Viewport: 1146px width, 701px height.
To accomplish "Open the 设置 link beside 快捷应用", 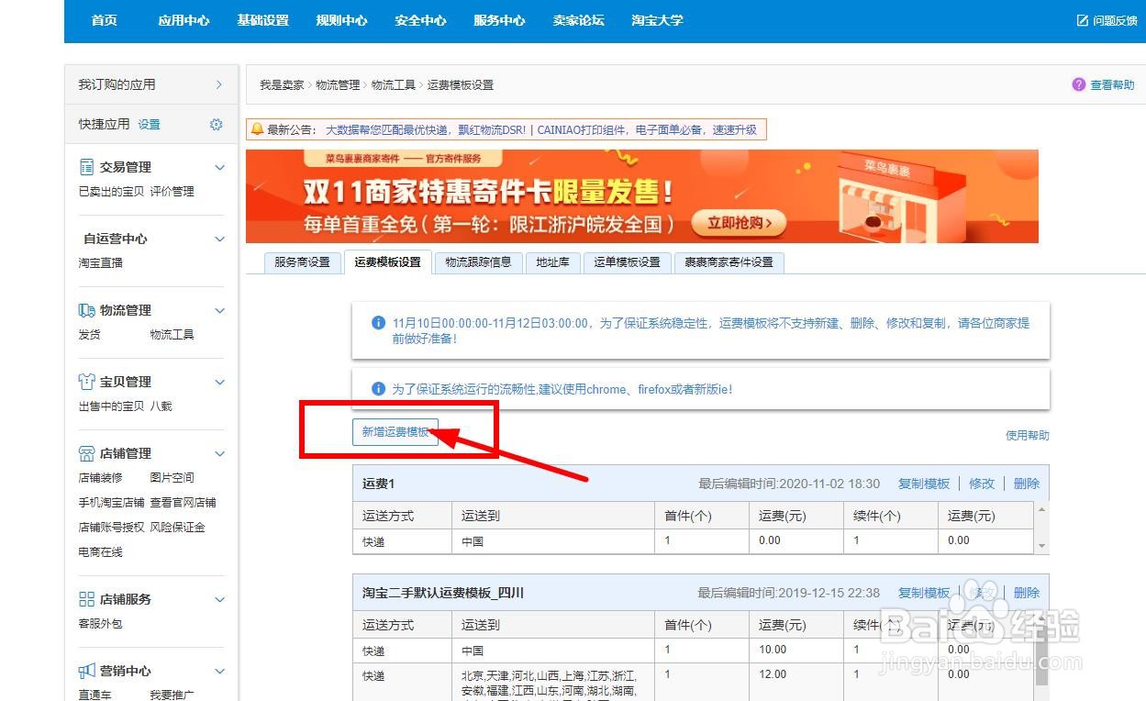I will tap(149, 124).
